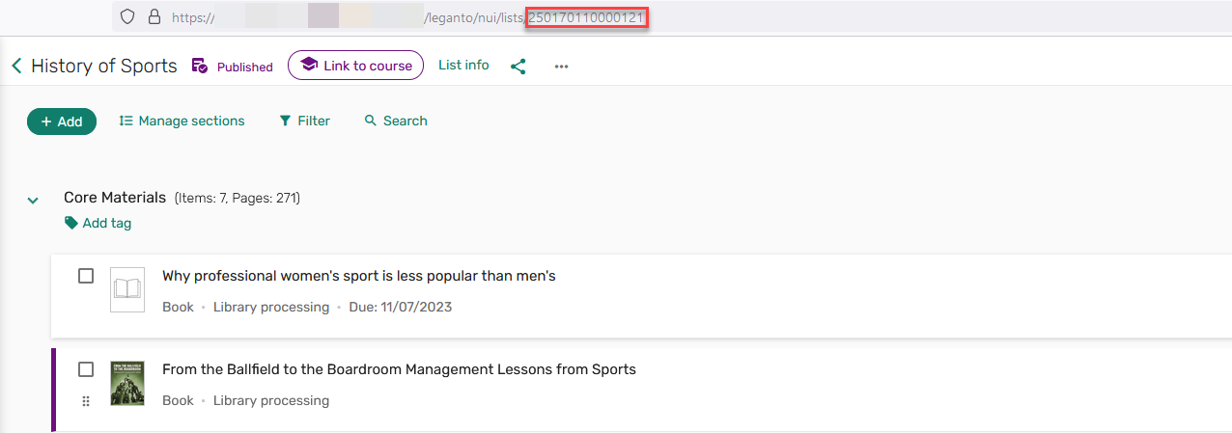Image resolution: width=1232 pixels, height=433 pixels.
Task: Click the Published status icon
Action: [200, 66]
